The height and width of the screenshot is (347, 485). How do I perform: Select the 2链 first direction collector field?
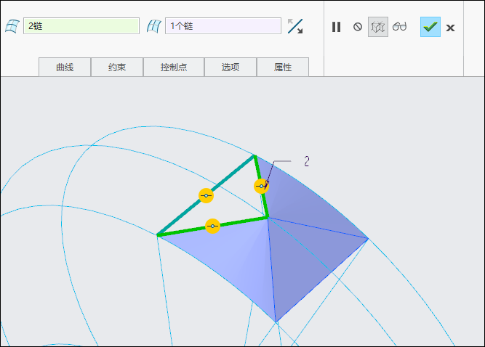tap(81, 26)
